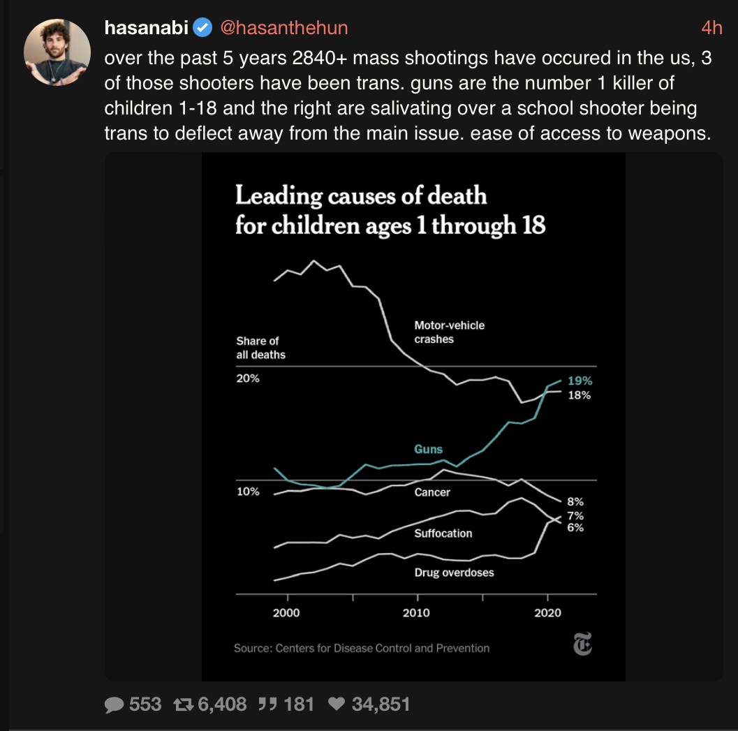738x731 pixels.
Task: Click the quote marks icon
Action: pyautogui.click(x=267, y=704)
